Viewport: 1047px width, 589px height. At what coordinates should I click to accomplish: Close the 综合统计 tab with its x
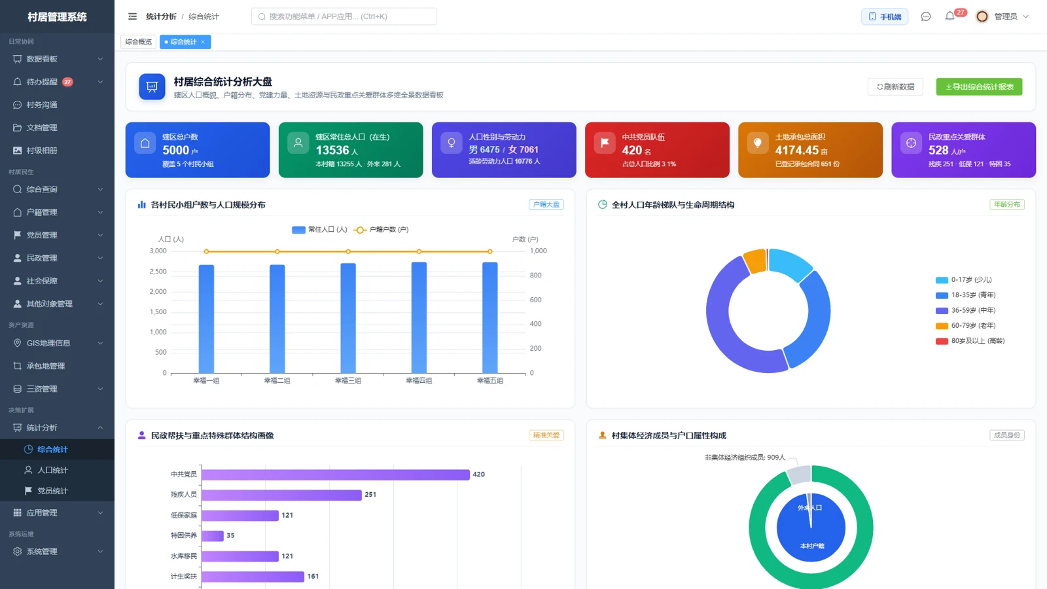(203, 42)
